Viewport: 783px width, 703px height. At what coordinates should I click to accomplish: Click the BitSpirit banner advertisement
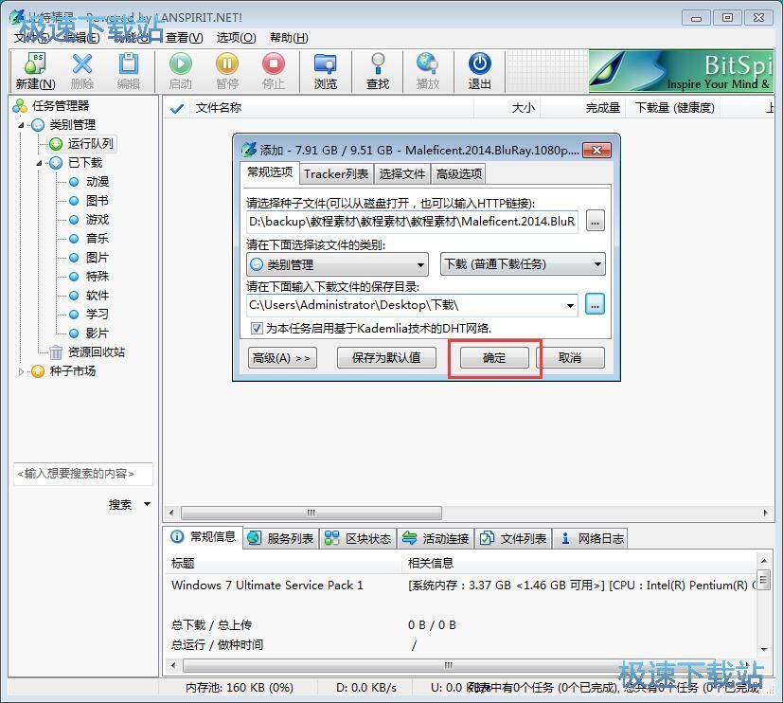pyautogui.click(x=681, y=71)
